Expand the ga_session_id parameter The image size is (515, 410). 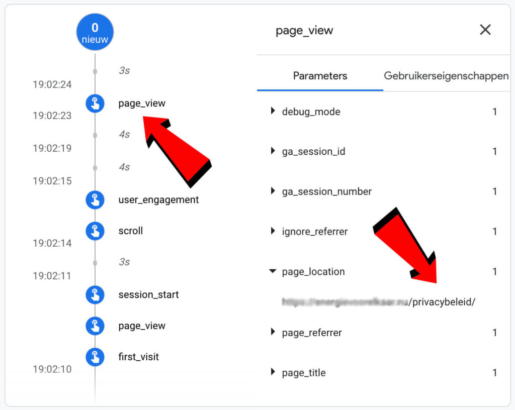[273, 151]
